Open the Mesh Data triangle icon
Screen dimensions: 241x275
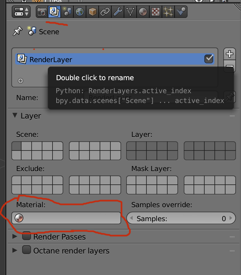(x=130, y=12)
